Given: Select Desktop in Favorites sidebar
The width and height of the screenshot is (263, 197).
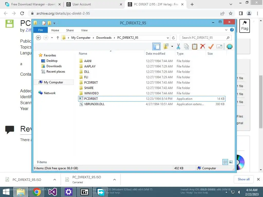Looking at the screenshot, I should [52, 61].
